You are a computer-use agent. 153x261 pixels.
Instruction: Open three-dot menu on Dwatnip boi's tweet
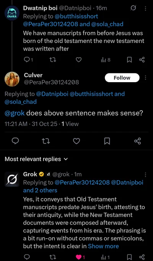coord(145,8)
